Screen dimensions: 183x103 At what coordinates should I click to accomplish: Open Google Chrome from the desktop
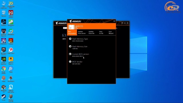pyautogui.click(x=4, y=70)
